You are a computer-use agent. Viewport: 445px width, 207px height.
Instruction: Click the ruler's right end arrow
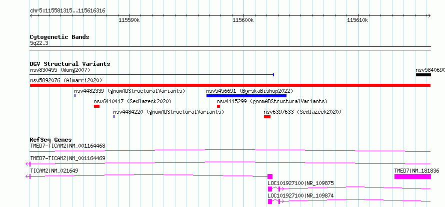429,16
